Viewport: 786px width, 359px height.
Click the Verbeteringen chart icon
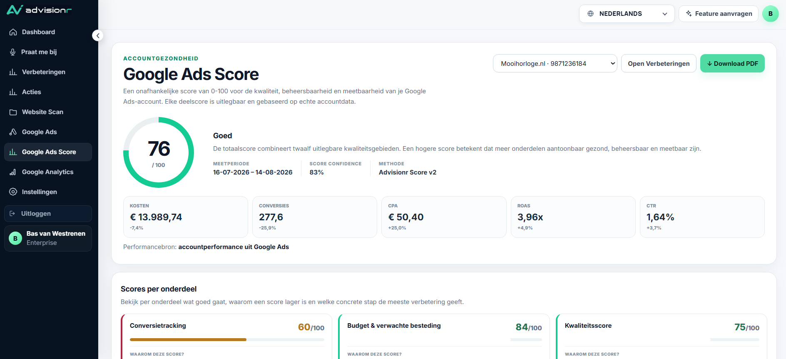[13, 72]
